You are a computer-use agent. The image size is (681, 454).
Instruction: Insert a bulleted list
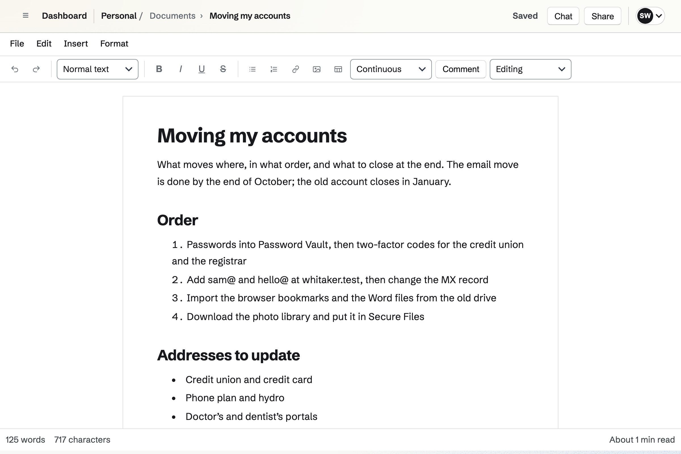pyautogui.click(x=253, y=69)
